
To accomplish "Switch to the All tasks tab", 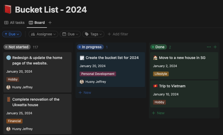I will [x=14, y=23].
